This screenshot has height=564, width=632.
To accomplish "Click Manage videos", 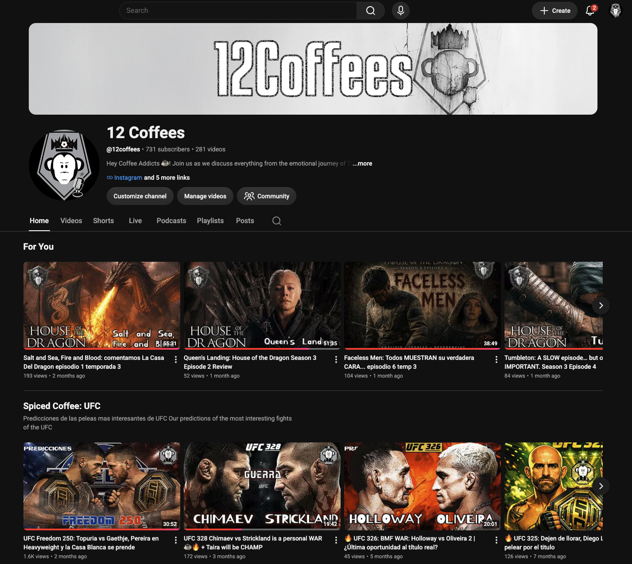I will pos(205,196).
